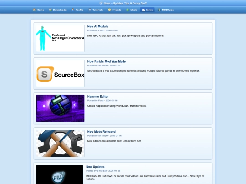Screen dimensions: 246x184
Task: Click 'Posted by Farid' under New AI Module
Action: [95, 30]
